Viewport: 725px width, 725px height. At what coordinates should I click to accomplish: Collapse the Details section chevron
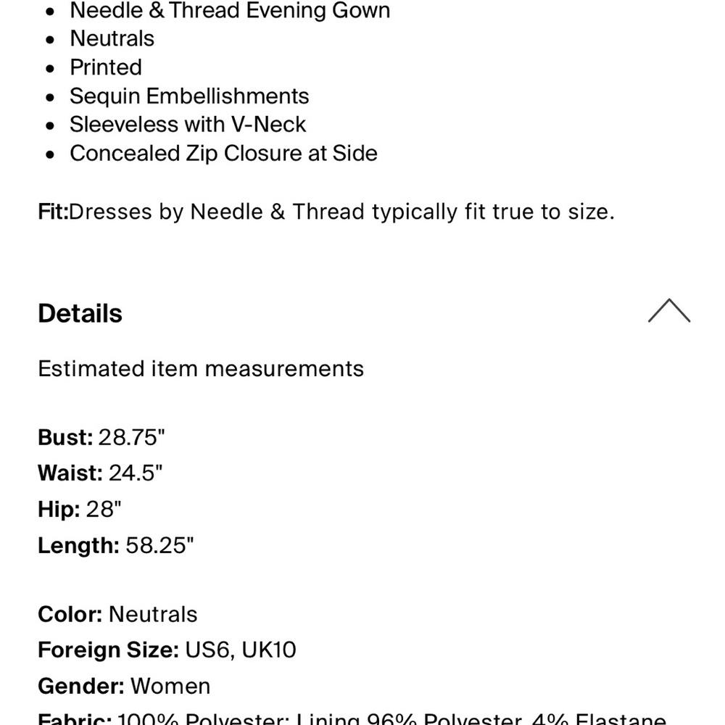(x=668, y=311)
